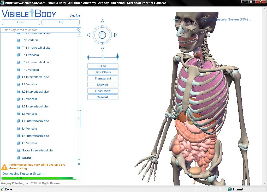The height and width of the screenshot is (192, 267).
Task: Click the cube icon beside L4 Intervertebral disc
Action: (19, 121)
